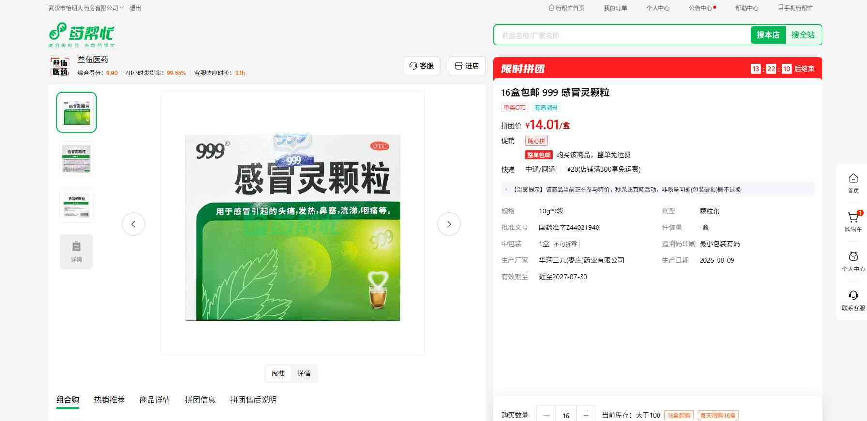Open 我的订单 in the top navigation
867x421 pixels.
(x=615, y=8)
